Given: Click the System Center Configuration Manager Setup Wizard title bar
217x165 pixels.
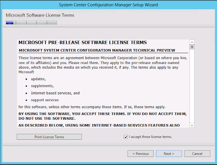Looking at the screenshot, I should [108, 5].
